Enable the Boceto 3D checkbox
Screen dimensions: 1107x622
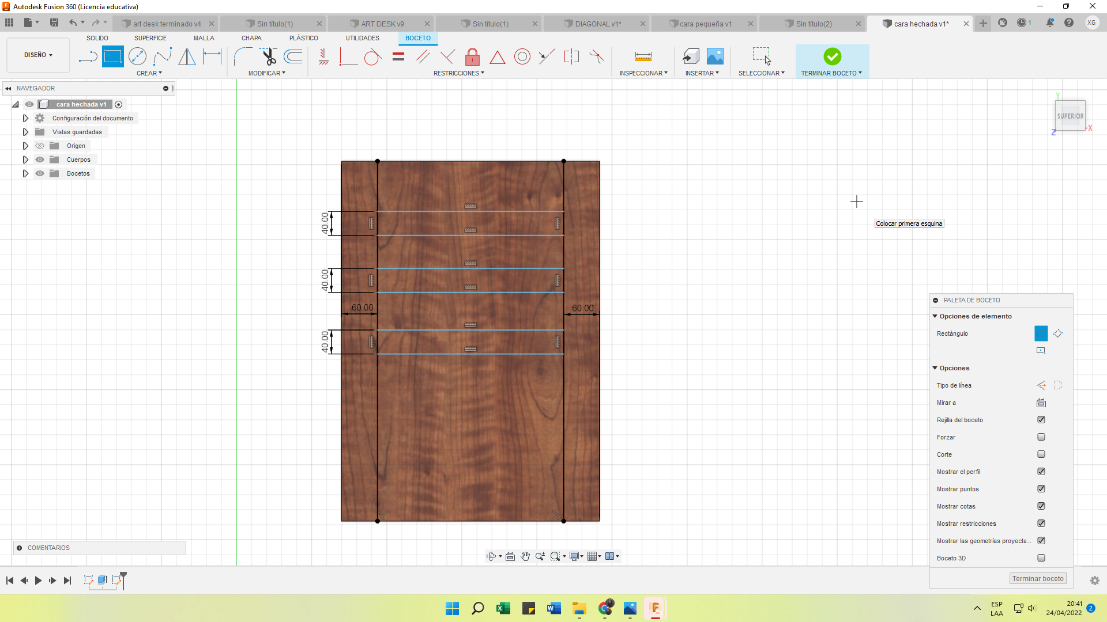tap(1041, 558)
